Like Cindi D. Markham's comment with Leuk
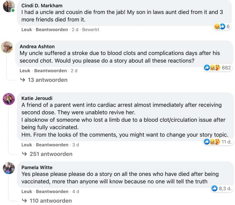 (x=27, y=30)
